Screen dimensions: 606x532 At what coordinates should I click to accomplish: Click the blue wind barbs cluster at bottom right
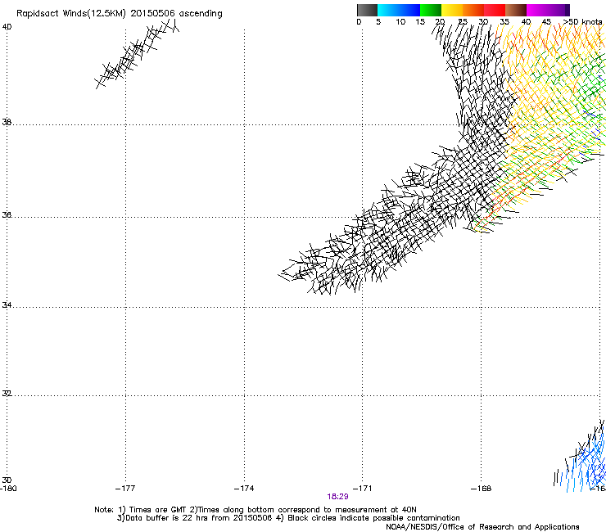coord(581,457)
